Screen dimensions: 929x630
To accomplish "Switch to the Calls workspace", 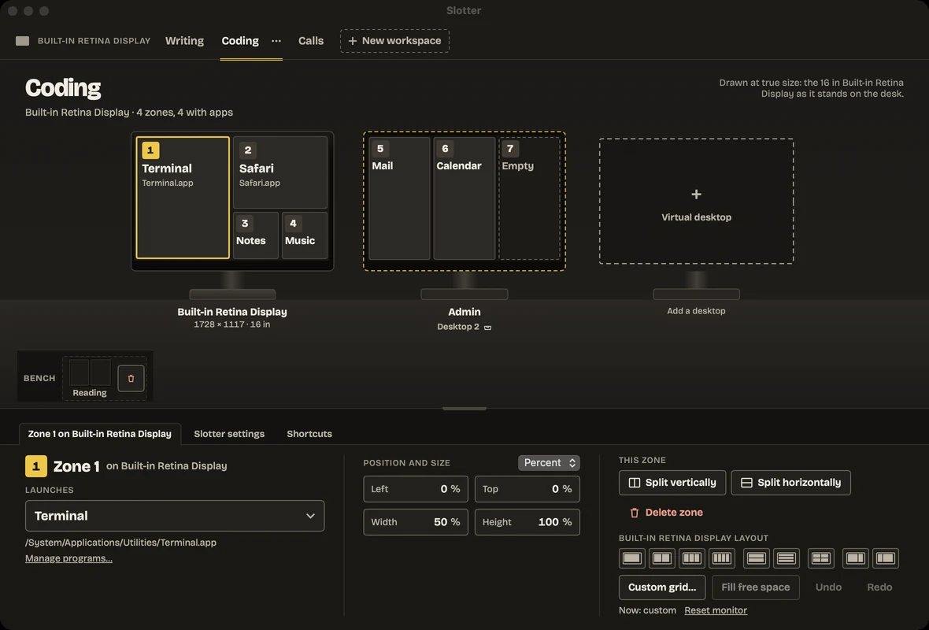I will (x=311, y=41).
